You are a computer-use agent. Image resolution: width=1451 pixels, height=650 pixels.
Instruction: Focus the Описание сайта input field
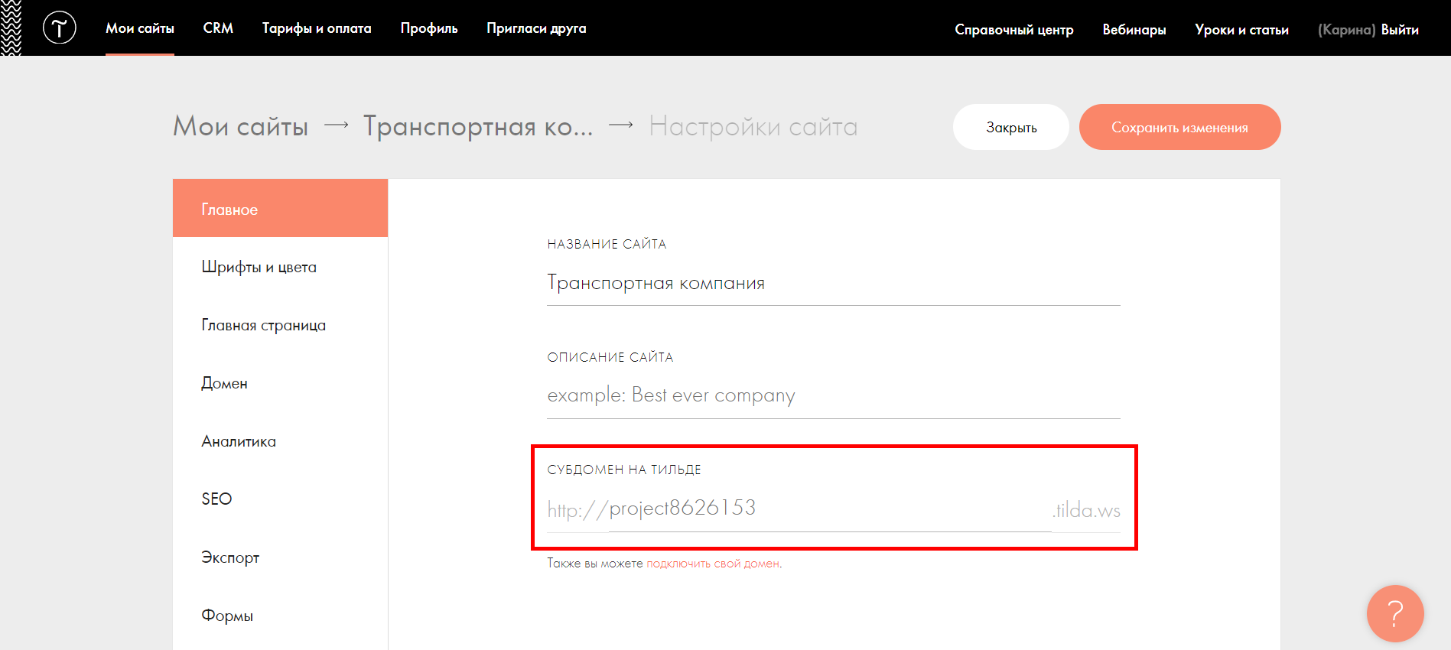(833, 395)
